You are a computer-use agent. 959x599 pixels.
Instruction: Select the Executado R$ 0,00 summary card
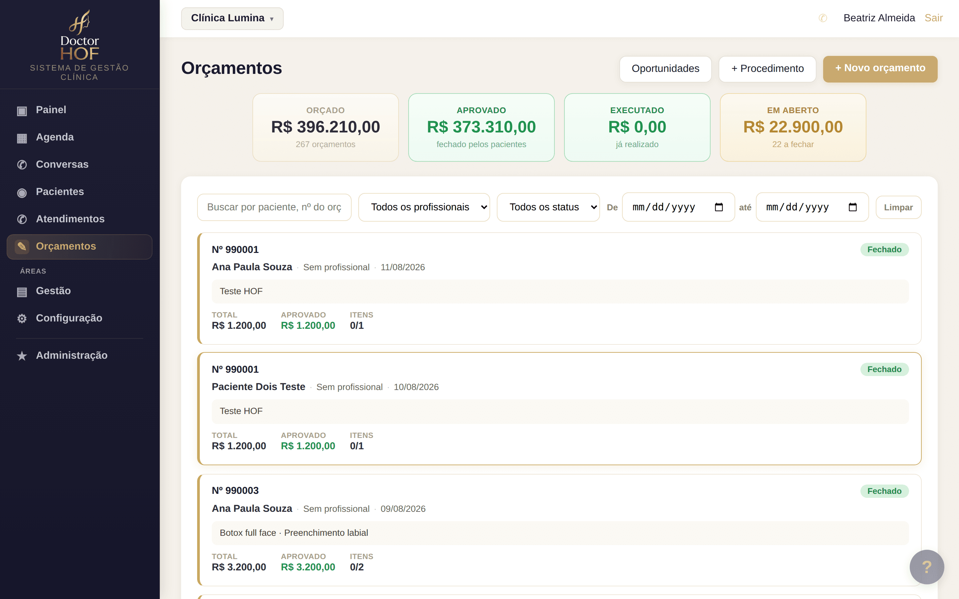pyautogui.click(x=637, y=127)
